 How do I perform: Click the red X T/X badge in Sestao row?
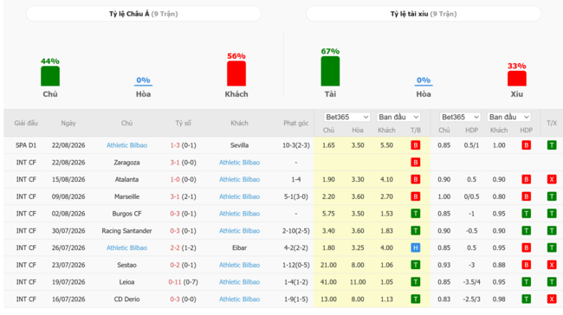[x=552, y=265]
